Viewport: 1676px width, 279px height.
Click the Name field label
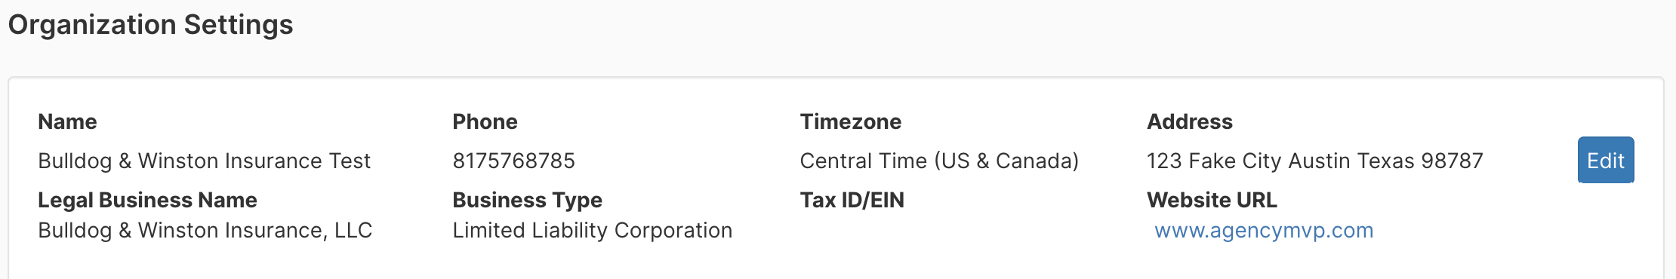point(67,121)
